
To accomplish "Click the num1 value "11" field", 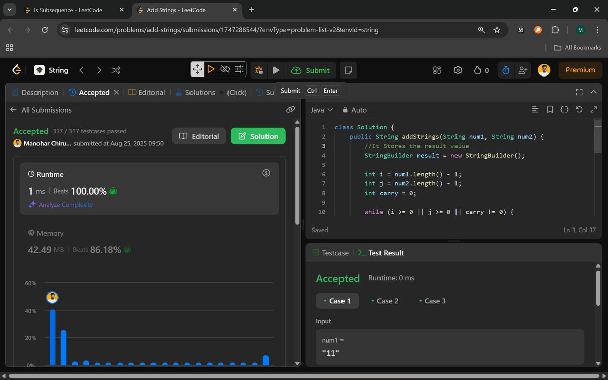I will pos(450,347).
